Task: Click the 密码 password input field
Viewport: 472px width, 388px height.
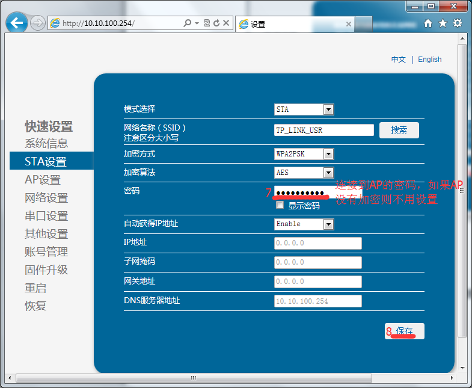Action: click(302, 194)
